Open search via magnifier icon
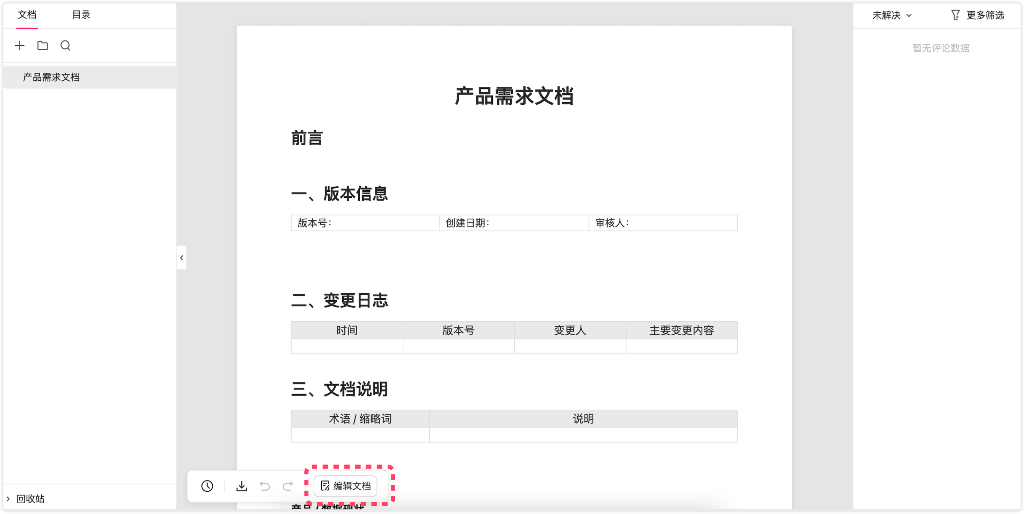This screenshot has width=1024, height=514. tap(66, 46)
